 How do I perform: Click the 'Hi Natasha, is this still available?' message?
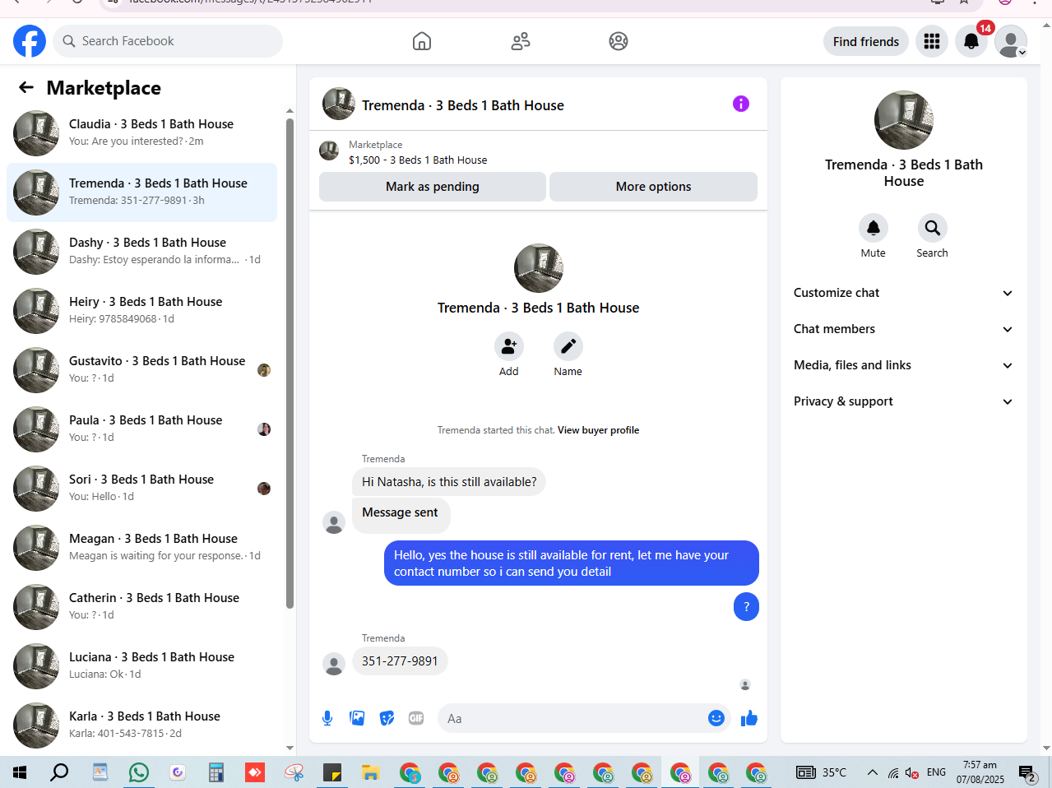coord(449,482)
